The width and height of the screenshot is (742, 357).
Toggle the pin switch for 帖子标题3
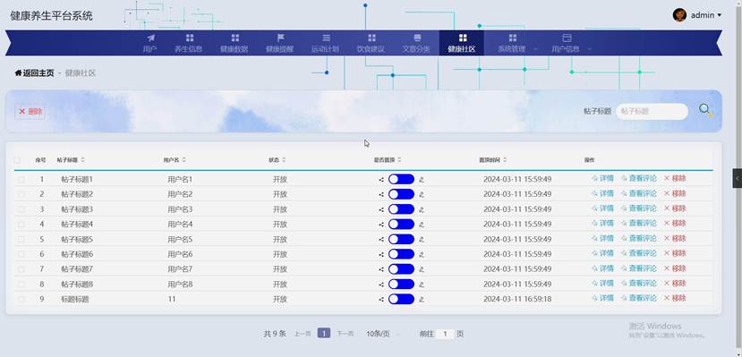click(x=401, y=209)
